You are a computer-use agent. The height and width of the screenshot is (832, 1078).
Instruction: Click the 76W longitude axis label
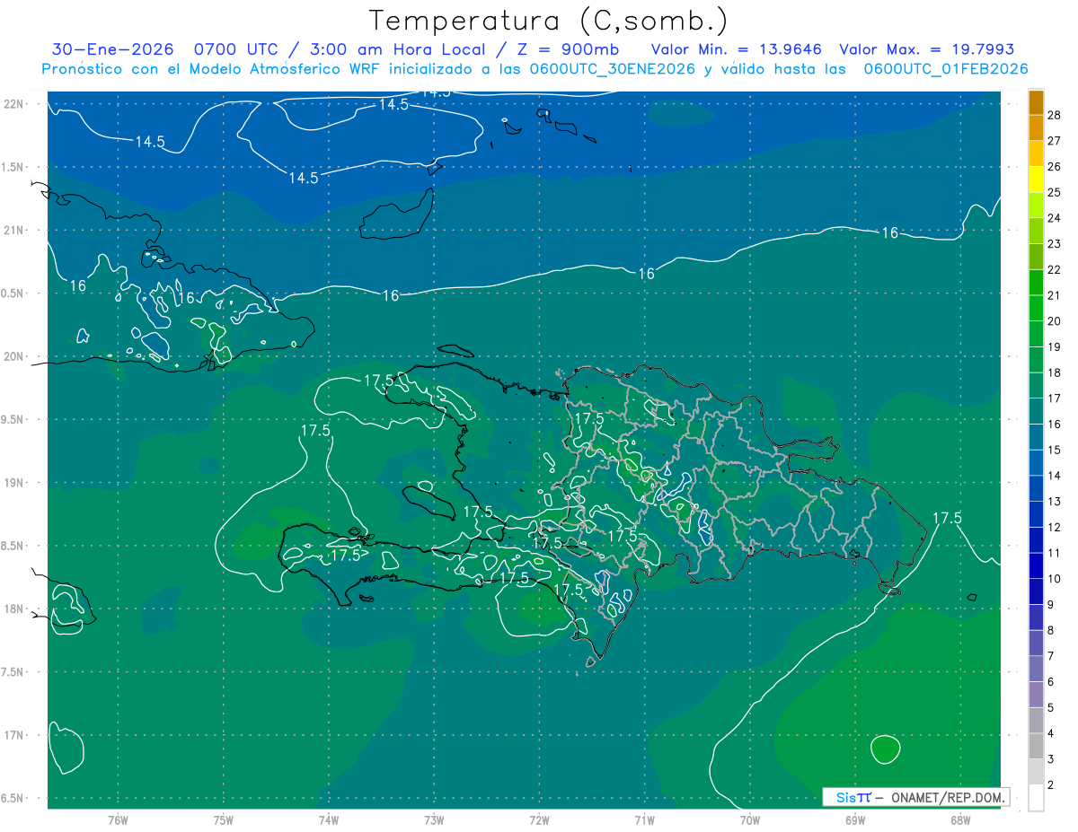119,820
